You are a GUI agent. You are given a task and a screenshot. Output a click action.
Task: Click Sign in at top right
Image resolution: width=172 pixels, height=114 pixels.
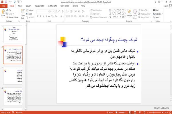166,6
